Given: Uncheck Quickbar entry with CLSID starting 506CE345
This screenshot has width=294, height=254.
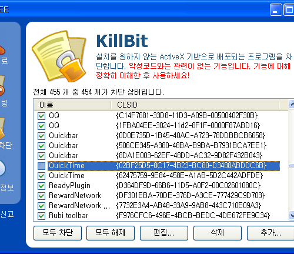Looking at the screenshot, I should coord(41,146).
